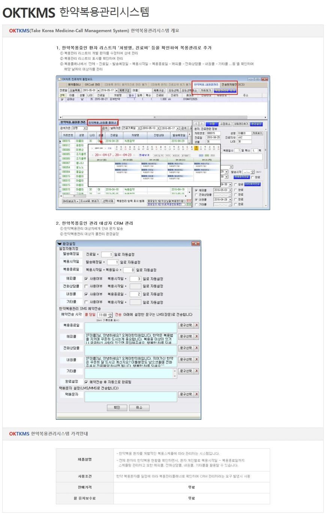Click 수정 button in patient panel
Image resolution: width=326 pixels, height=515 pixels.
point(212,124)
